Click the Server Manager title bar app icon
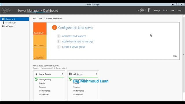185x104 pixels. (x=1, y=5)
